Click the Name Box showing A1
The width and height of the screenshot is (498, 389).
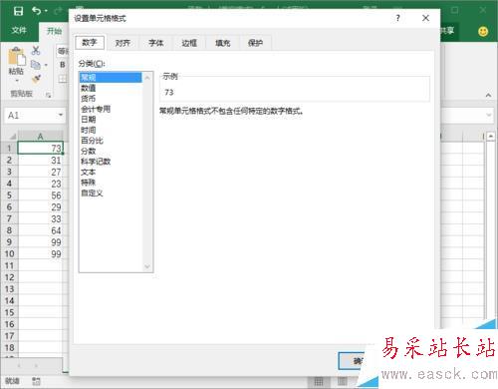tap(30, 115)
